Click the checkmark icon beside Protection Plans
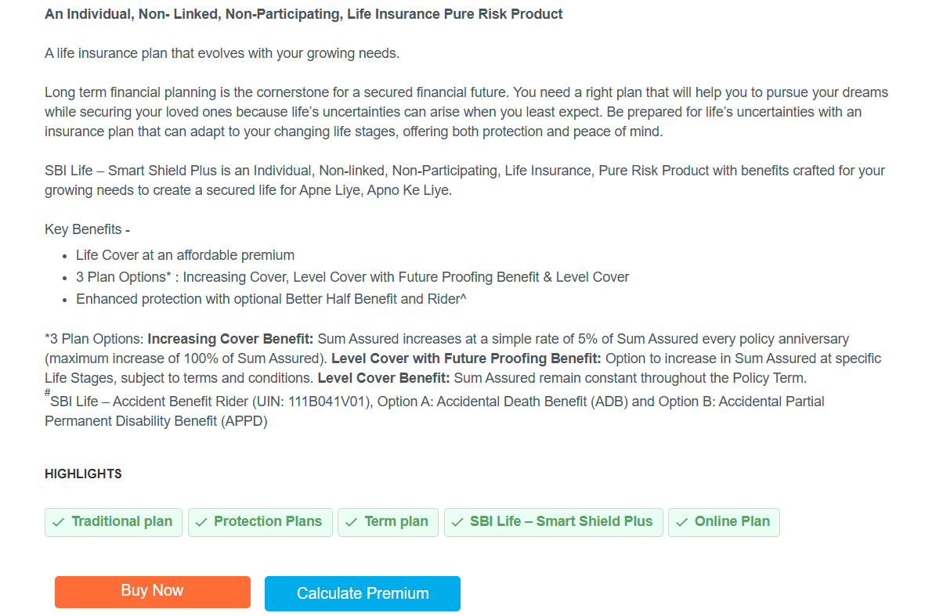 [x=201, y=523]
